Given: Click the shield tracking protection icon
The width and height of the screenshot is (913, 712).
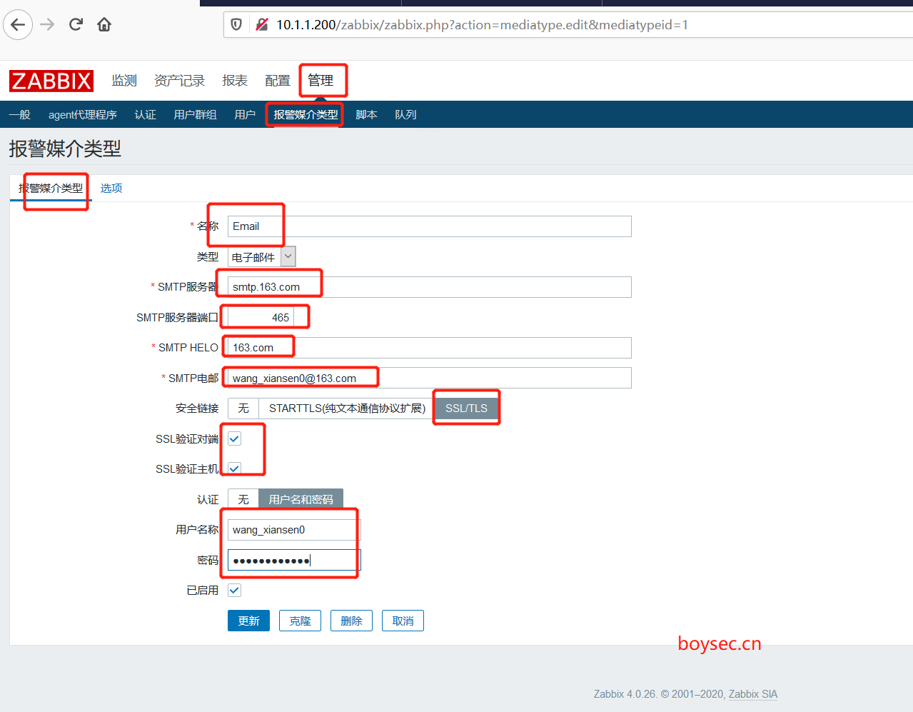Looking at the screenshot, I should (236, 25).
